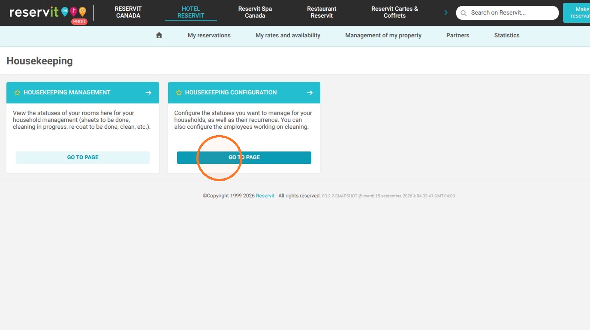Open the Statistics menu
This screenshot has height=330, width=590.
tap(507, 36)
